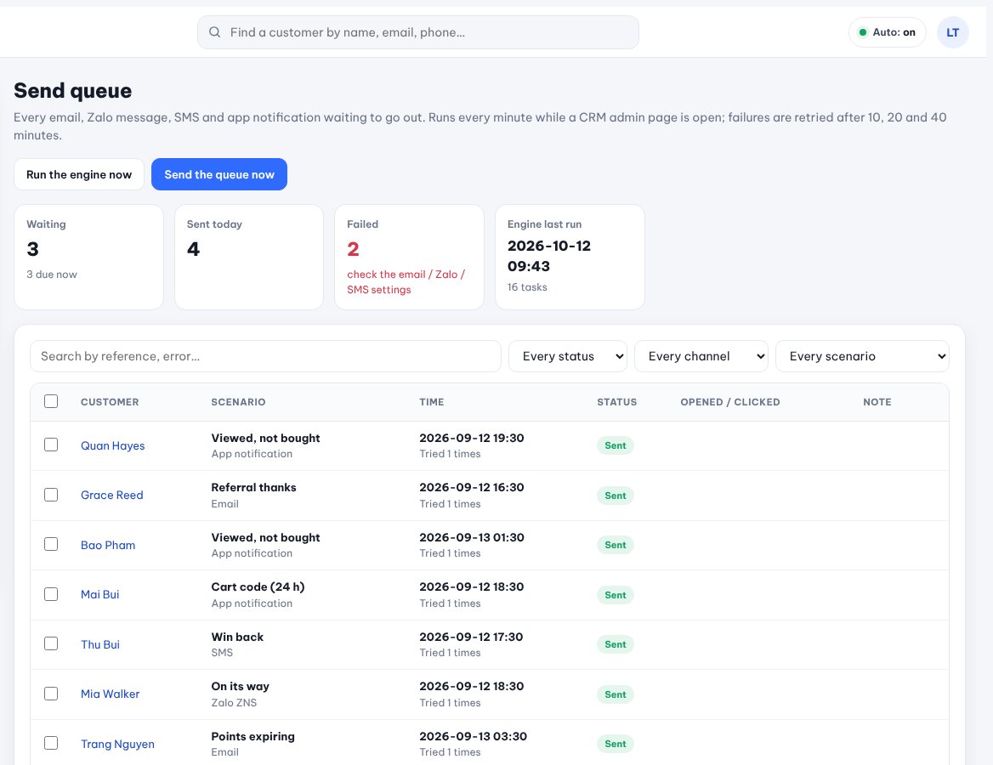Viewport: 993px width, 765px height.
Task: Open Mia Walker customer link
Action: [111, 694]
